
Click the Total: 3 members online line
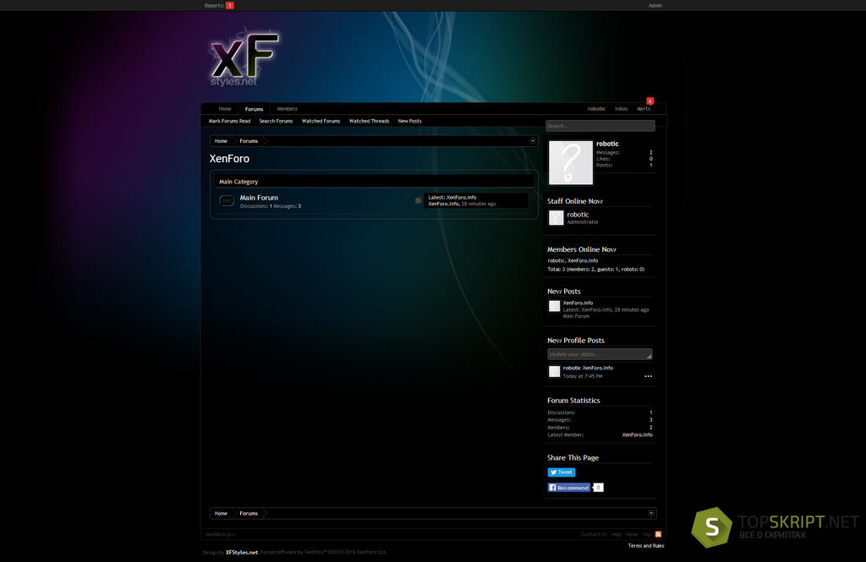click(x=595, y=270)
